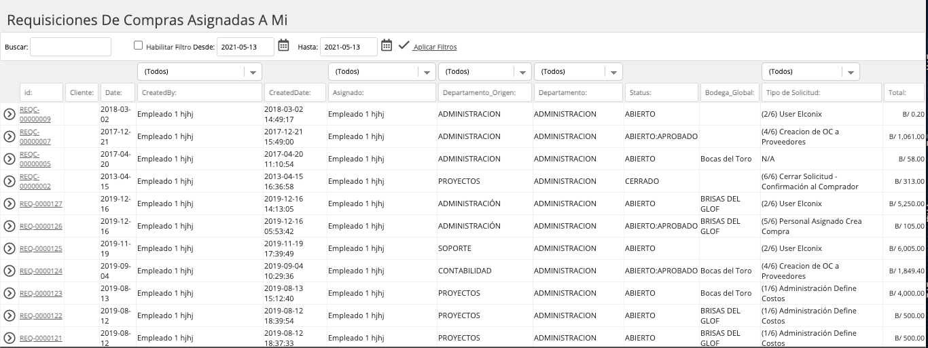928x348 pixels.
Task: Open requisition REQ-0000125 link
Action: (x=41, y=248)
